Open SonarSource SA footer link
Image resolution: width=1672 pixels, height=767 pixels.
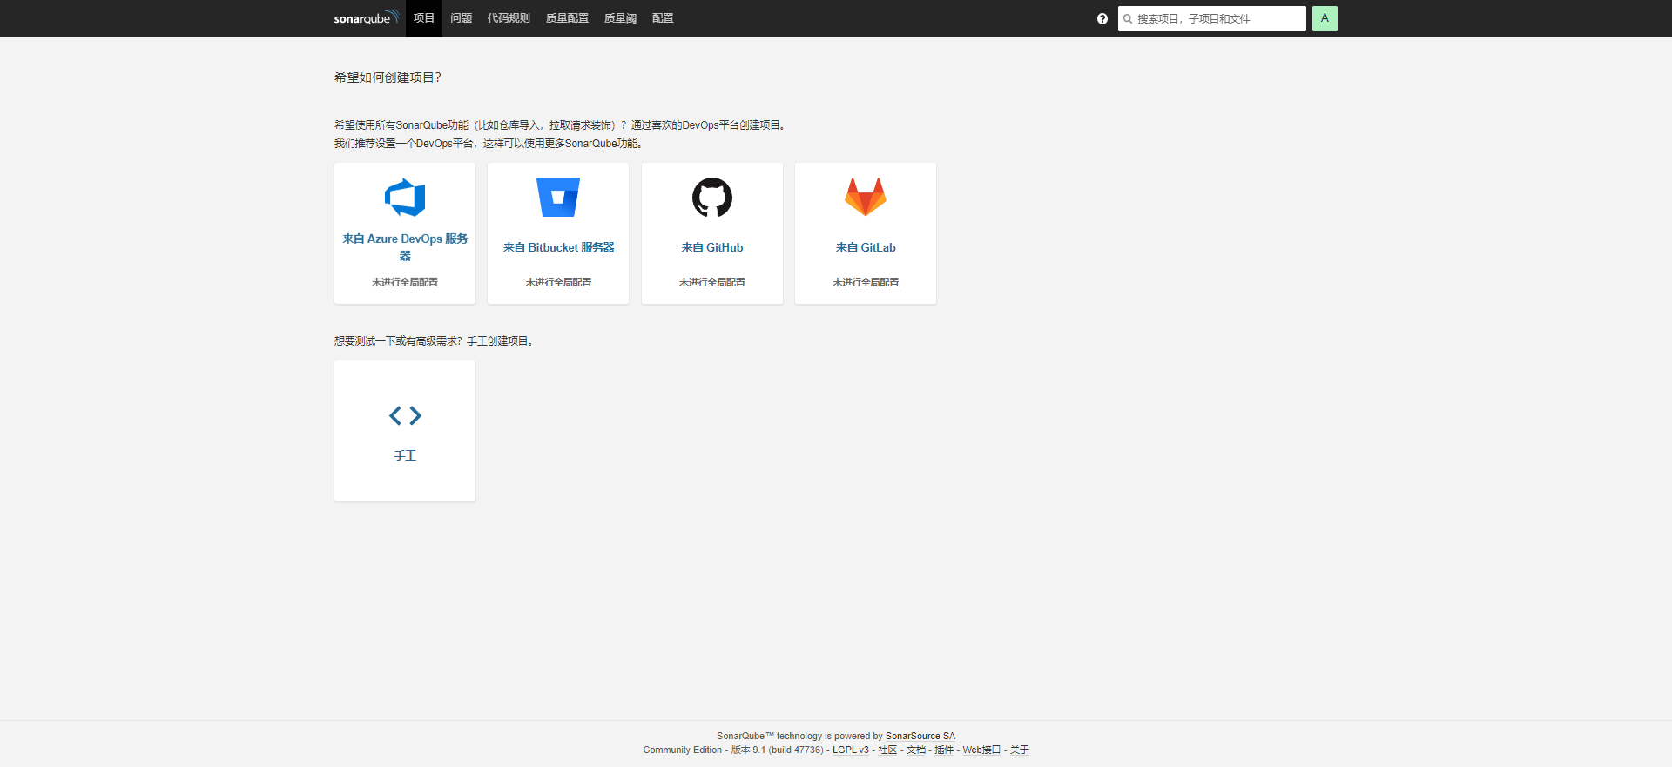pyautogui.click(x=920, y=736)
